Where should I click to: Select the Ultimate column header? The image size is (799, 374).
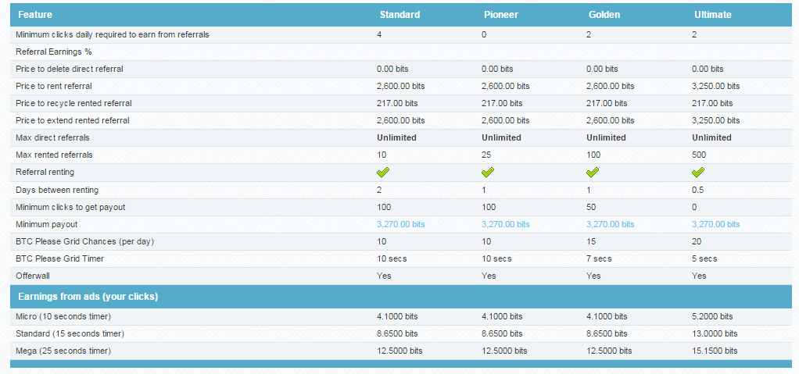coord(713,15)
